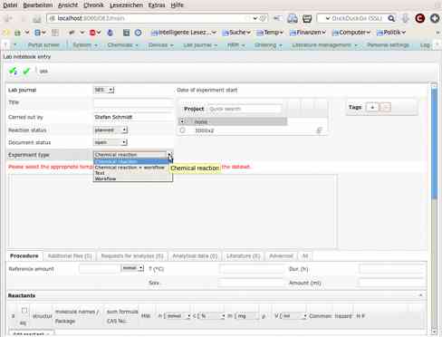Tick the checkbox in Reactants table header
The image size is (442, 337).
[24, 310]
